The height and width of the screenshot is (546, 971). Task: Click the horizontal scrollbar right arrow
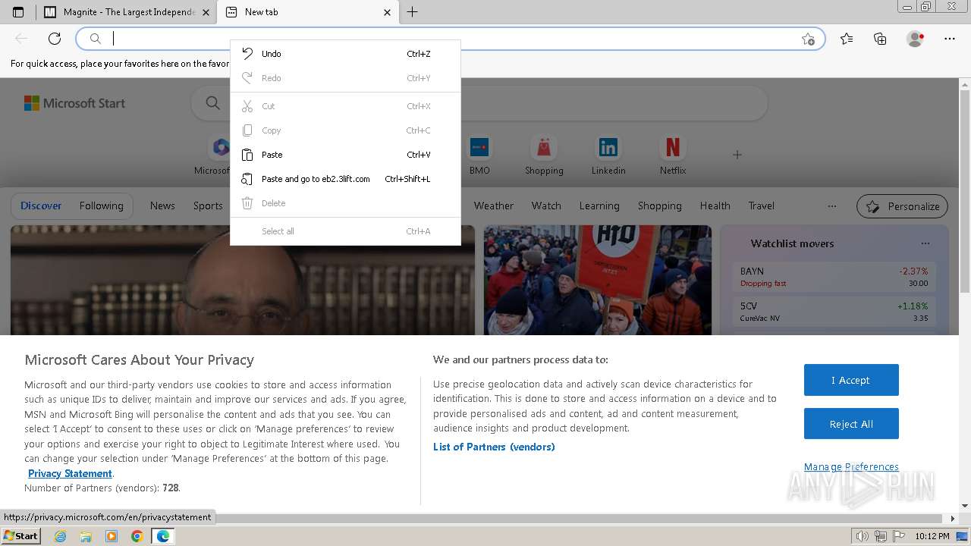click(954, 519)
